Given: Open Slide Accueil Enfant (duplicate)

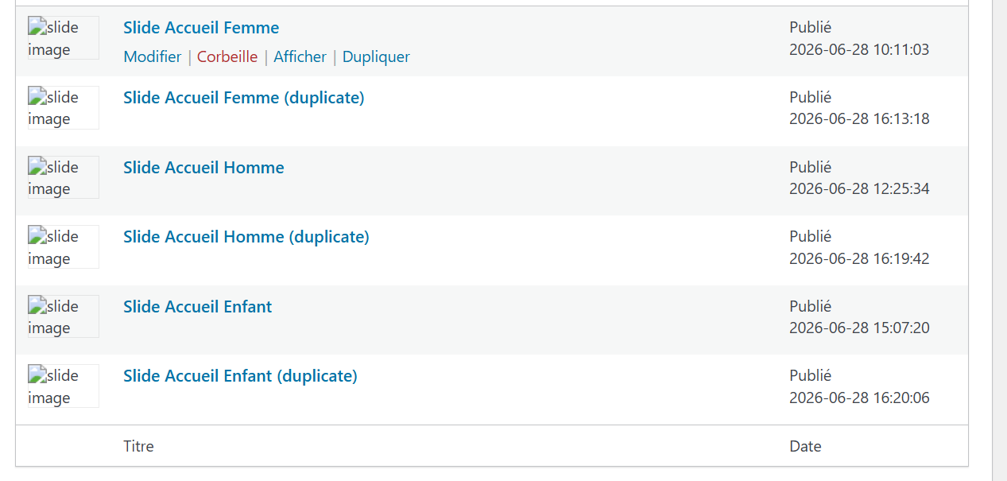Looking at the screenshot, I should click(x=240, y=376).
